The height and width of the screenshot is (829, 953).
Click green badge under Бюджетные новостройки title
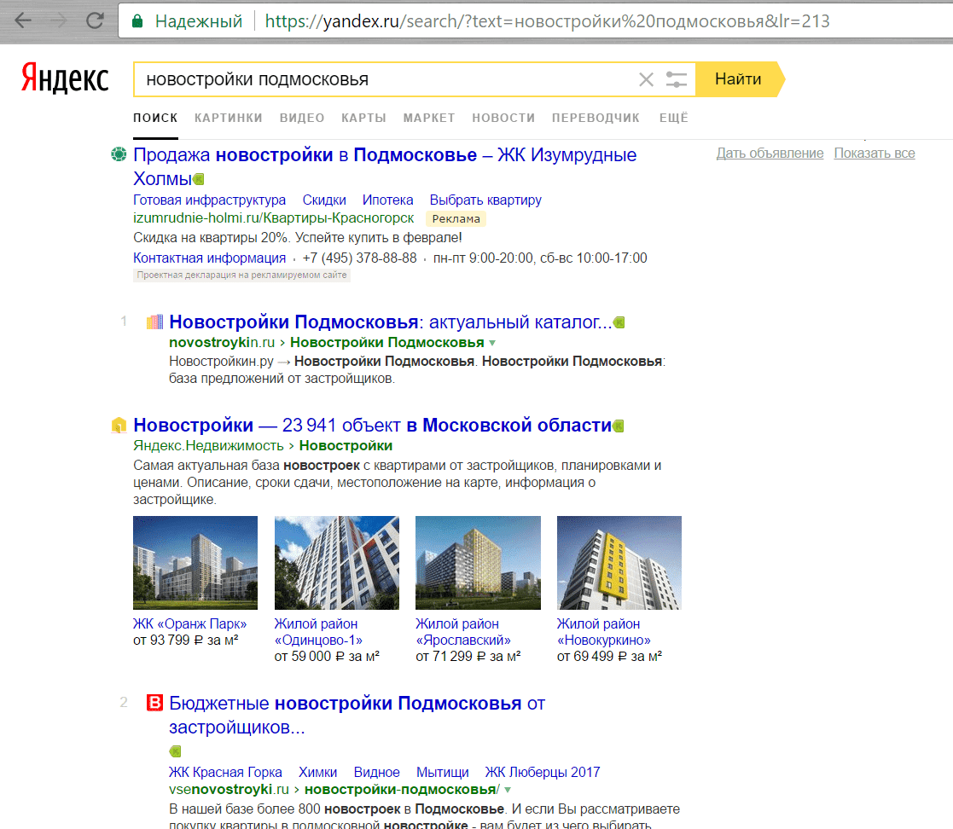point(175,751)
